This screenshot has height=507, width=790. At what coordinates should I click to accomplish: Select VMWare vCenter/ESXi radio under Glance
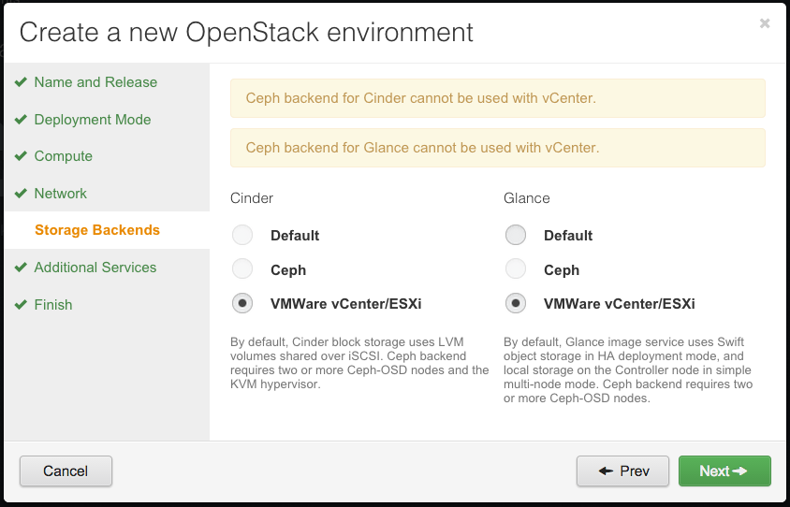tap(516, 304)
